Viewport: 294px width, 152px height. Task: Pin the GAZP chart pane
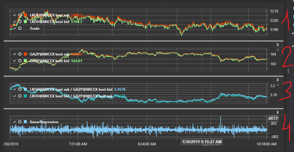278,45
